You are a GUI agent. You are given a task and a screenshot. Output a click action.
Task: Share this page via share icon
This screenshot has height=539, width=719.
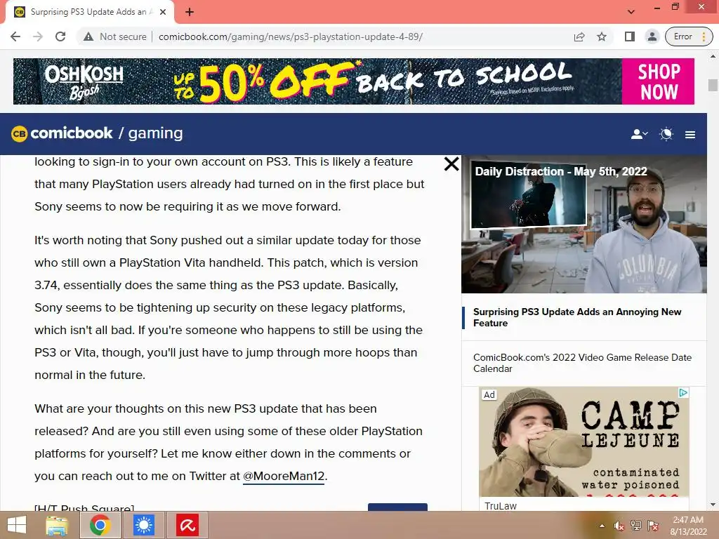(x=579, y=36)
